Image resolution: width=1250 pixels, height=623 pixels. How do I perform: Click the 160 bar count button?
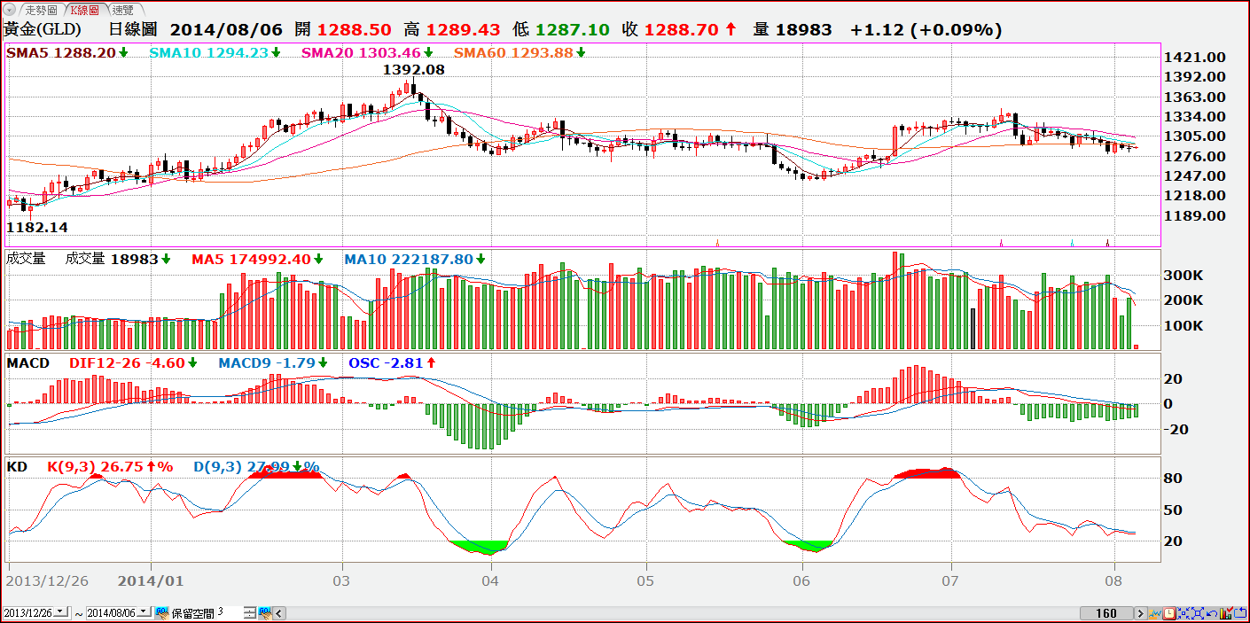pyautogui.click(x=1106, y=613)
